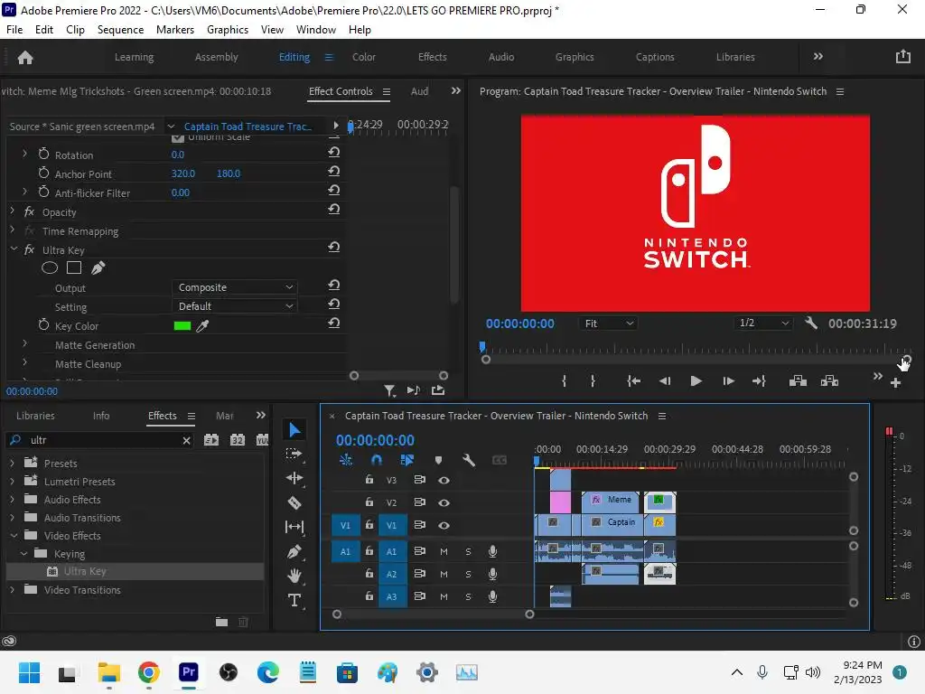Image resolution: width=925 pixels, height=694 pixels.
Task: Open timeline display settings wrench
Action: pyautogui.click(x=469, y=460)
